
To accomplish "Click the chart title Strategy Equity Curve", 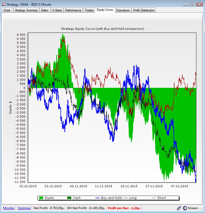I will click(102, 29).
